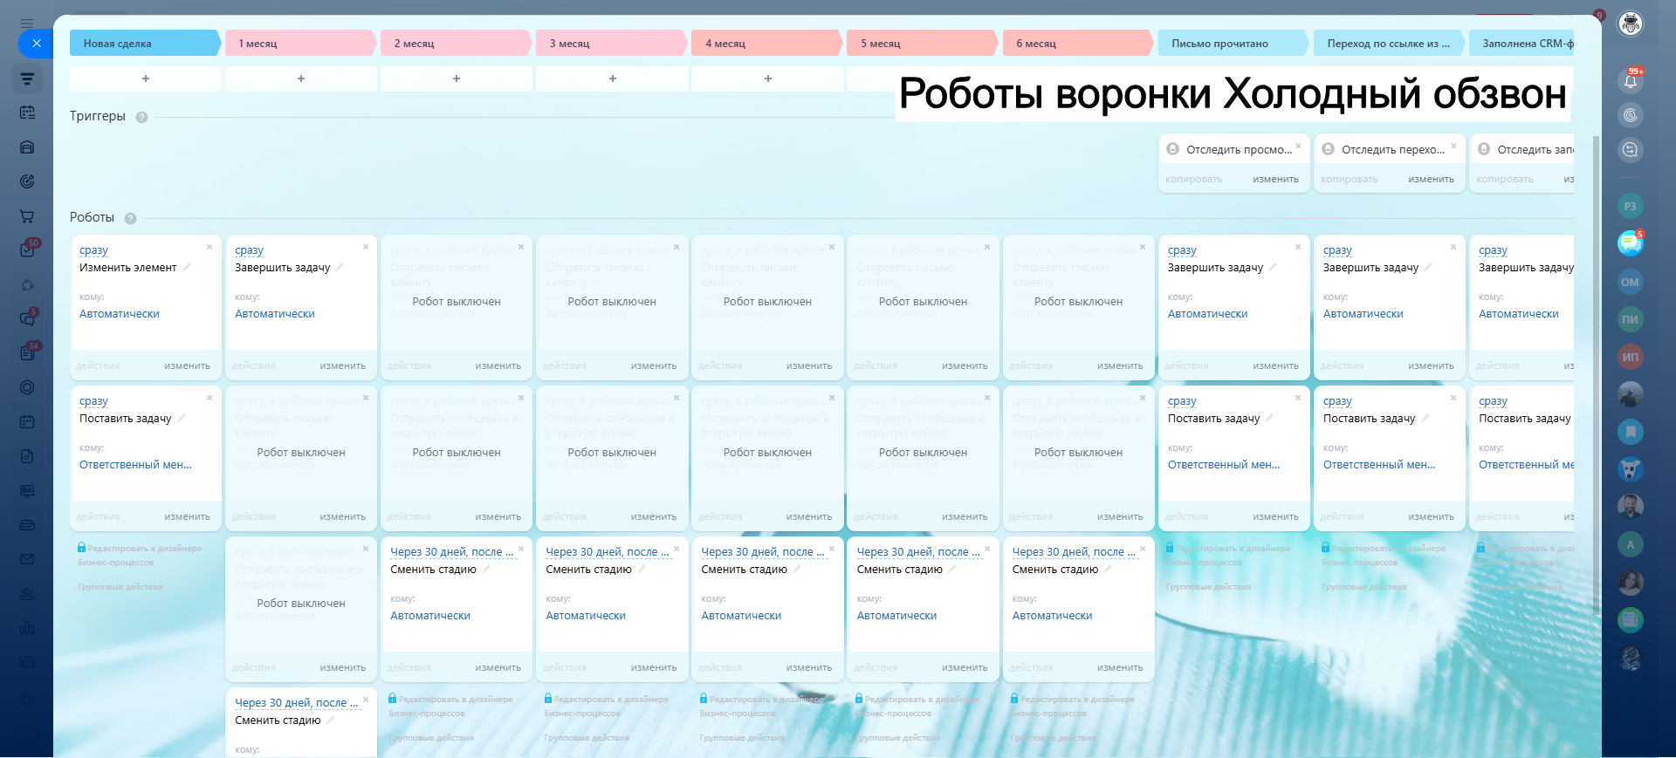Click Ответственный мен... in Новая сделка column

(135, 465)
